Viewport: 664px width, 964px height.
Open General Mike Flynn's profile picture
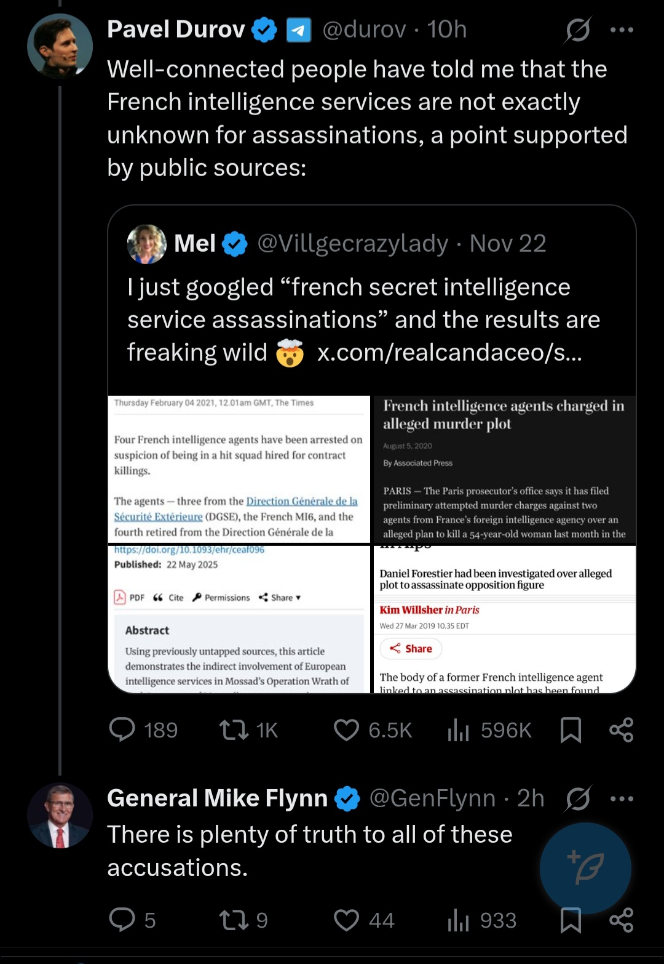pyautogui.click(x=60, y=816)
